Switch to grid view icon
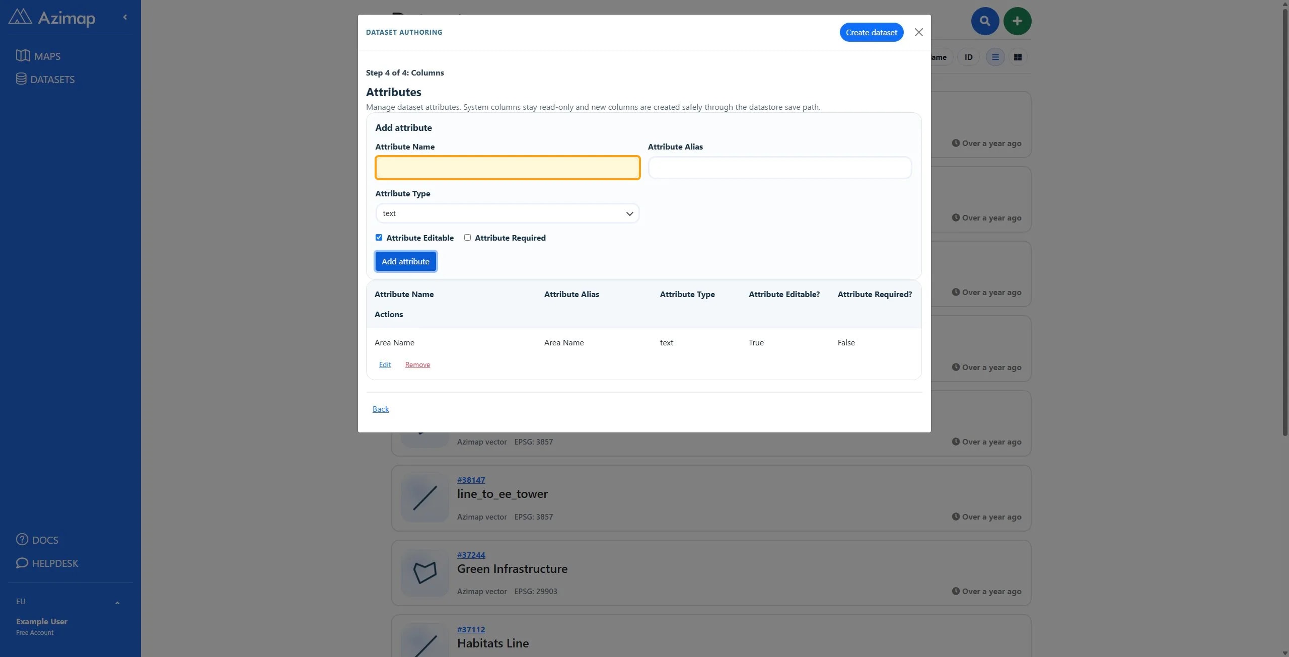The image size is (1289, 657). point(1018,57)
